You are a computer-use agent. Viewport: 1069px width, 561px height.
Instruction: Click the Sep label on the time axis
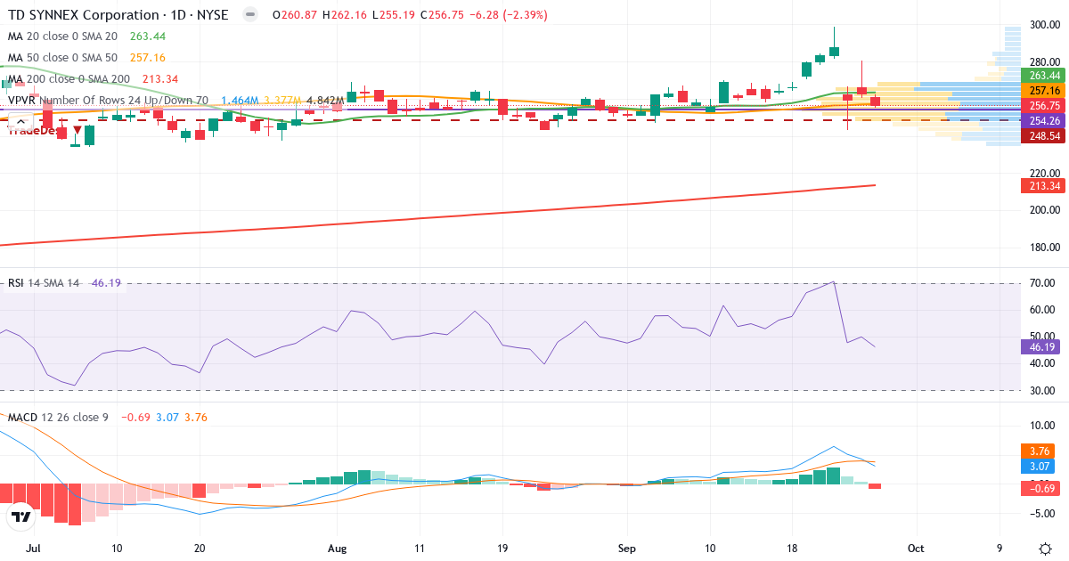[627, 549]
